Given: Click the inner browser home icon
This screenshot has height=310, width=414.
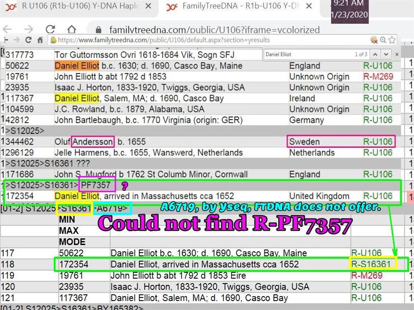Looking at the screenshot, I should (40, 40).
